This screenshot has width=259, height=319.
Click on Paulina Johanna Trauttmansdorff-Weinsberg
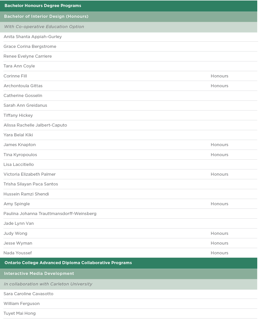click(x=50, y=214)
